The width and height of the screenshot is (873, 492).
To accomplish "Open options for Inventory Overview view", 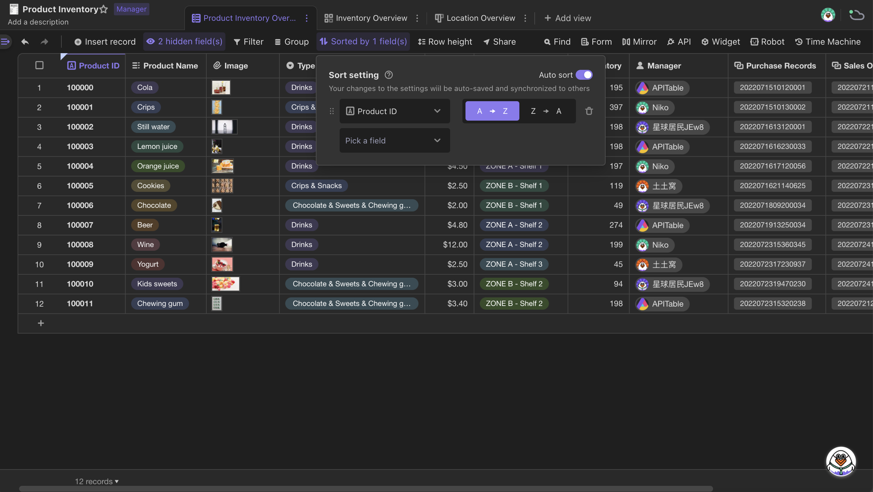I will [417, 18].
